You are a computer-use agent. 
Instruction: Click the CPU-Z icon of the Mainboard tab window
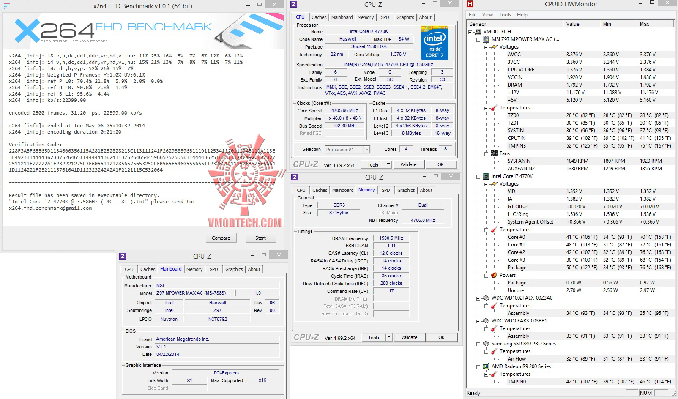pos(123,256)
